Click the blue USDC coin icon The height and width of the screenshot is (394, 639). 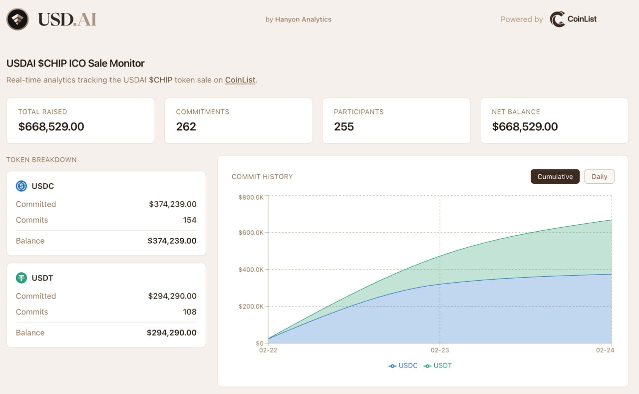(21, 186)
